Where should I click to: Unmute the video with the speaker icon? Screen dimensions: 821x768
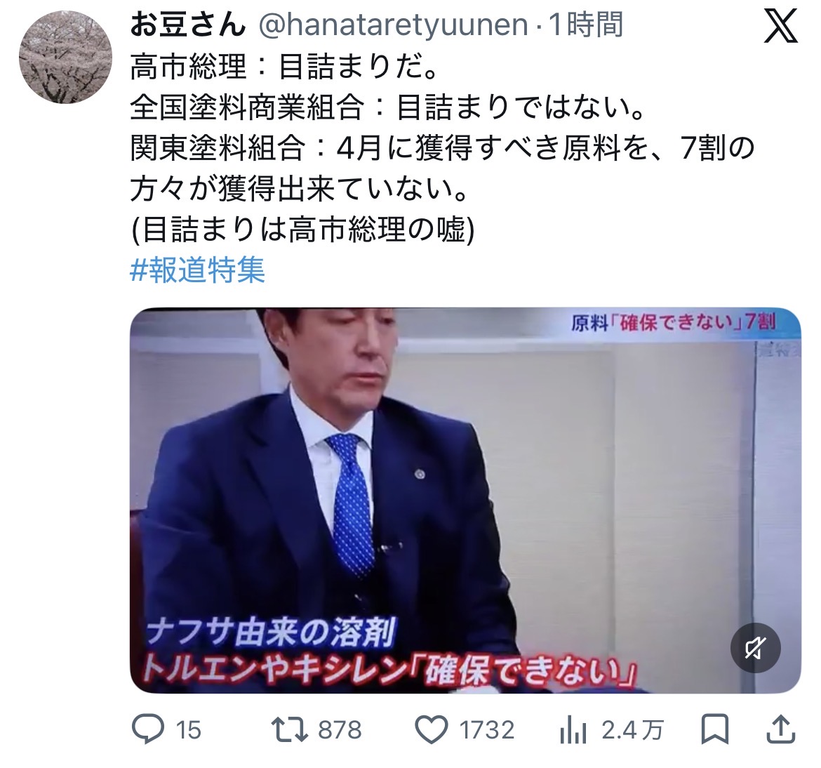coord(756,648)
